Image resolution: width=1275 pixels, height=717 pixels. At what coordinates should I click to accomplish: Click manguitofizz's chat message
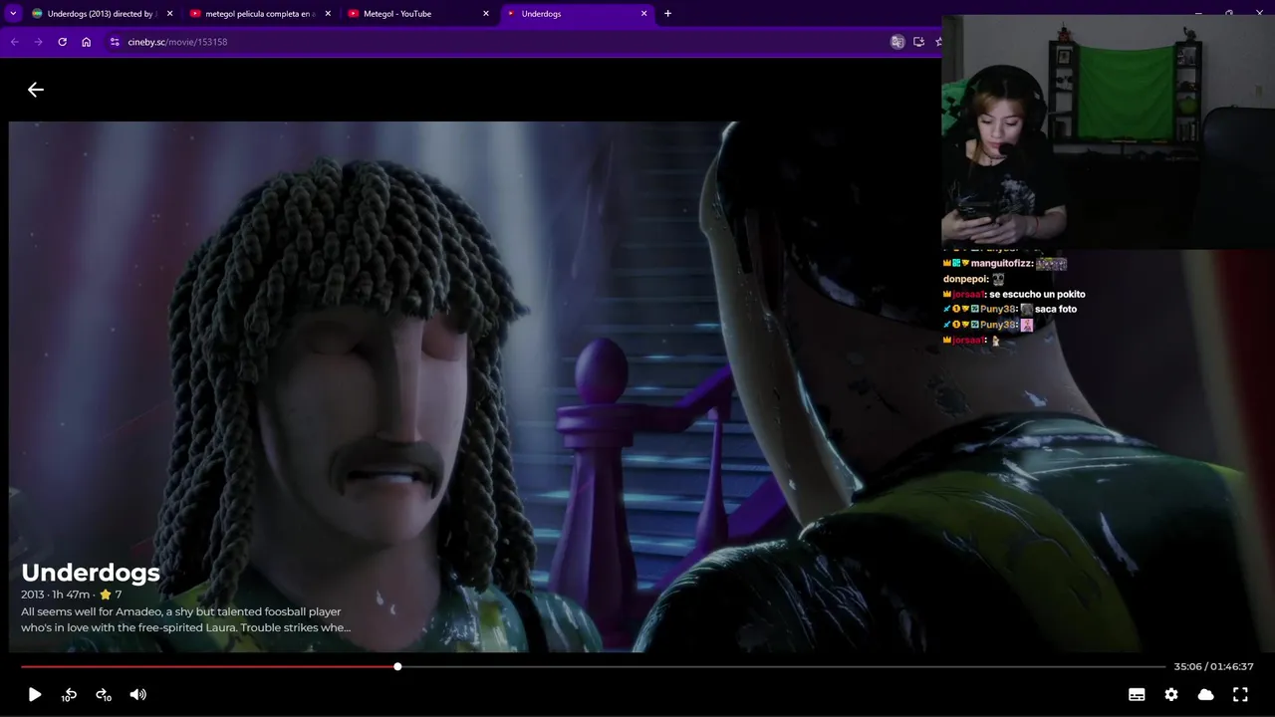tap(1005, 264)
